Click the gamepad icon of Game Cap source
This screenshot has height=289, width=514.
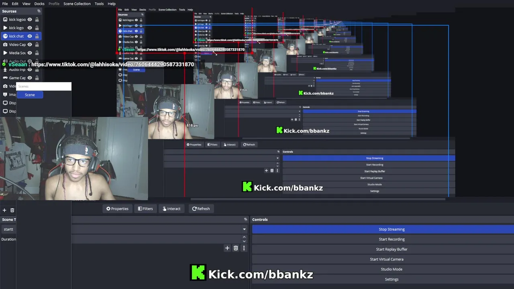pyautogui.click(x=5, y=78)
